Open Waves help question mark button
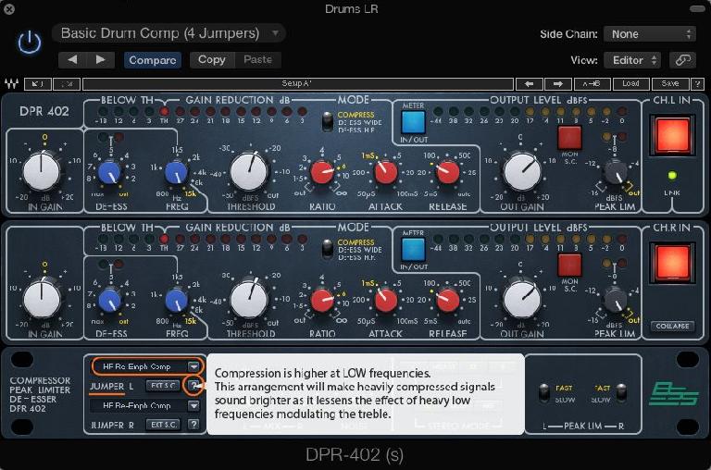Screen dimensions: 711x470 tap(697, 84)
